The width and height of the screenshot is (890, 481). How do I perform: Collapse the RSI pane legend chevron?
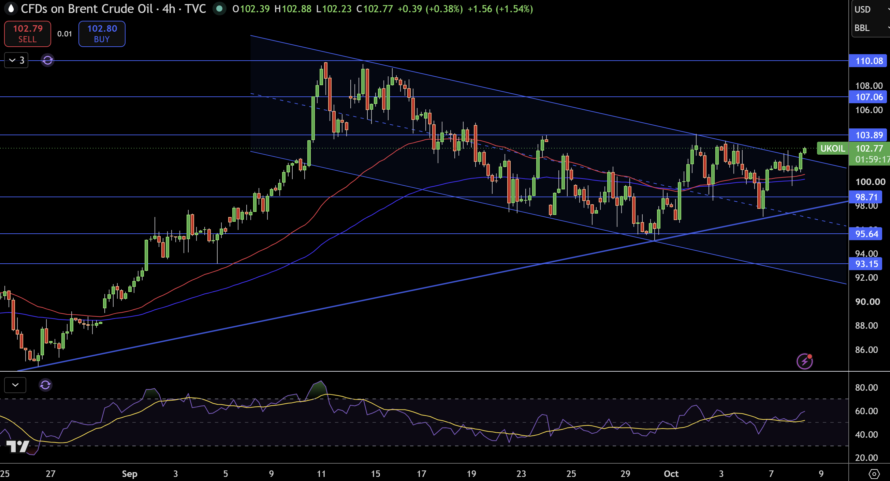(x=15, y=385)
